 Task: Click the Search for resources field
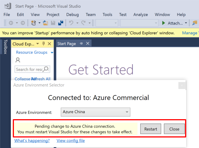click(x=29, y=69)
